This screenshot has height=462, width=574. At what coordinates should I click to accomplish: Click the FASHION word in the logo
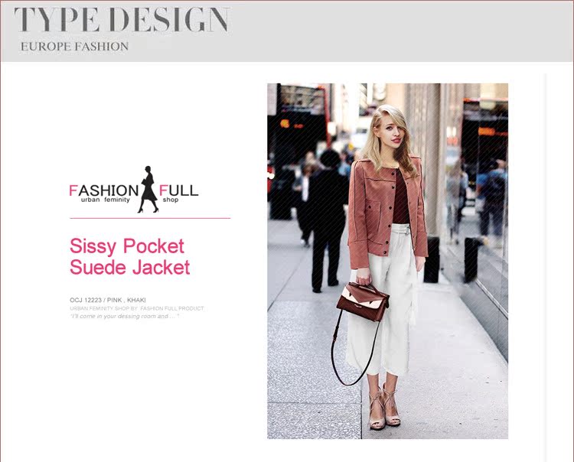point(104,190)
